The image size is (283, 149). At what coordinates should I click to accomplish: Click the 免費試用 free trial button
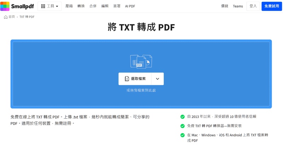272,6
